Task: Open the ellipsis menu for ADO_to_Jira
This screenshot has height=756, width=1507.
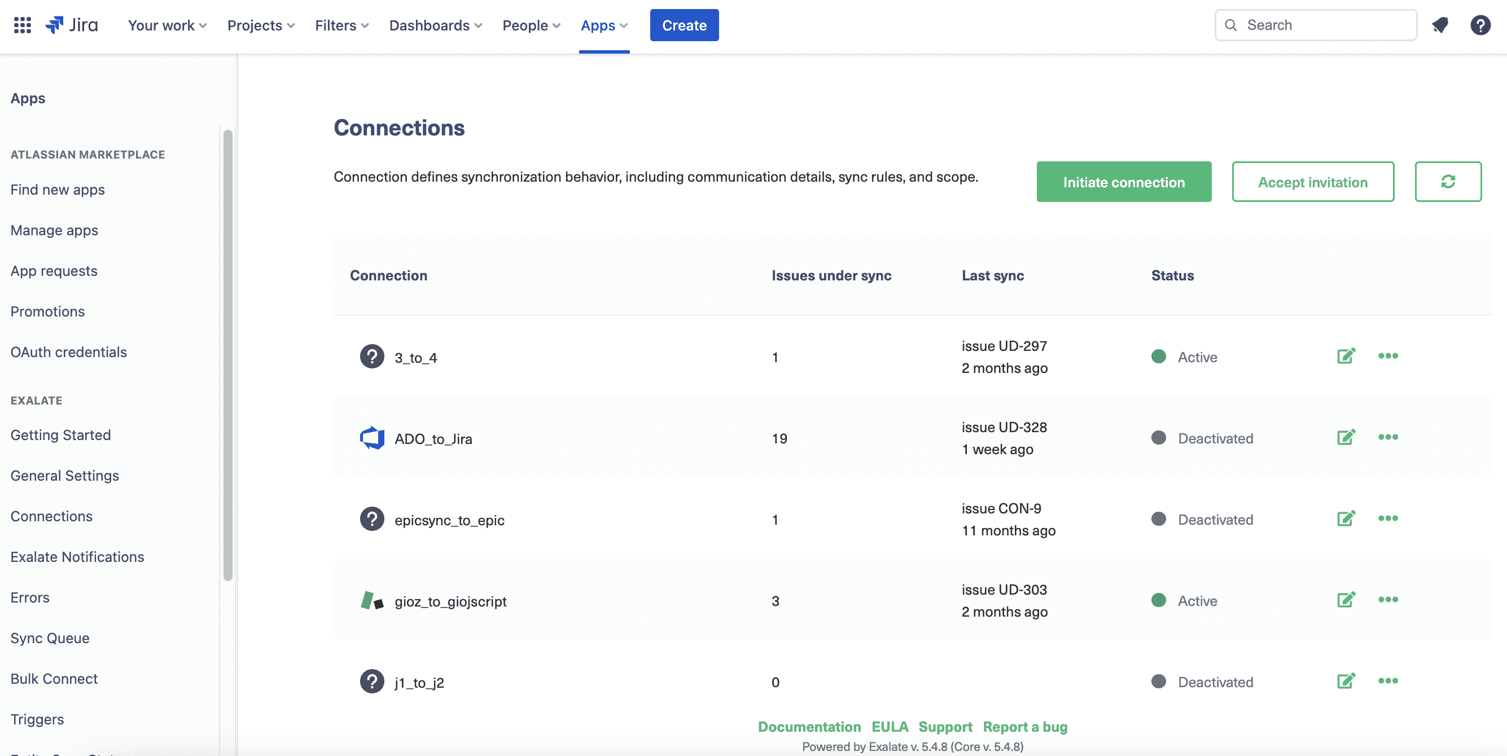Action: (x=1389, y=437)
